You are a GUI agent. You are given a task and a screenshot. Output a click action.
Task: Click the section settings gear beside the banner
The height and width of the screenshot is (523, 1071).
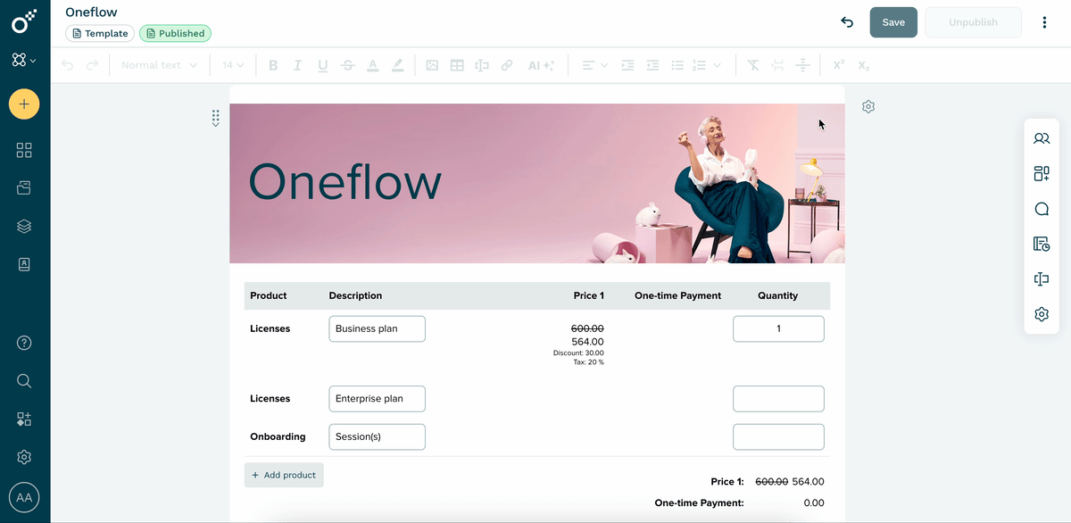(868, 106)
